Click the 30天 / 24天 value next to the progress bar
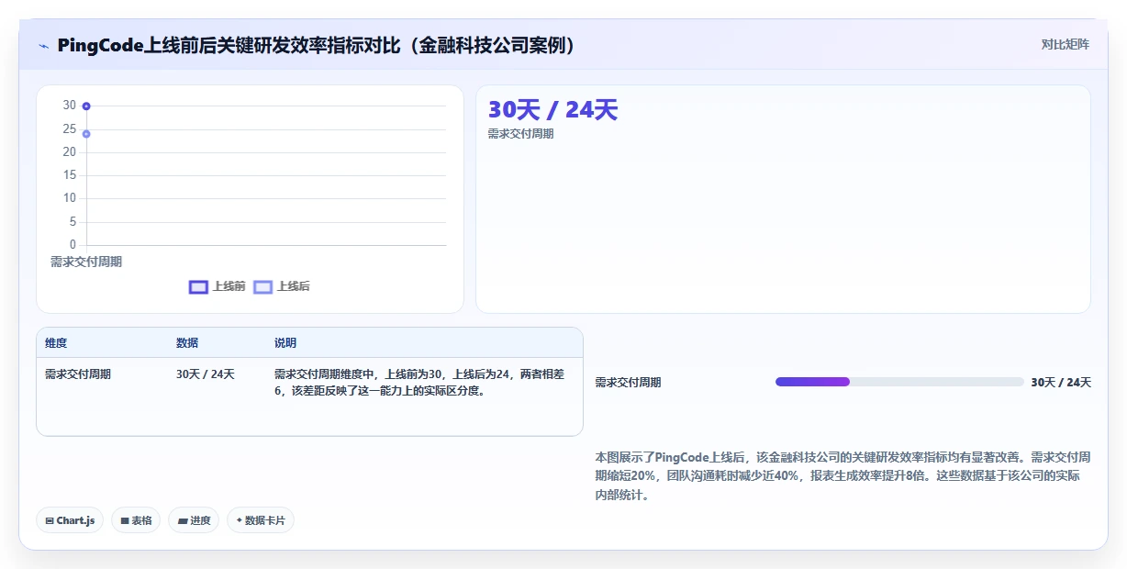This screenshot has width=1127, height=569. pyautogui.click(x=1061, y=383)
